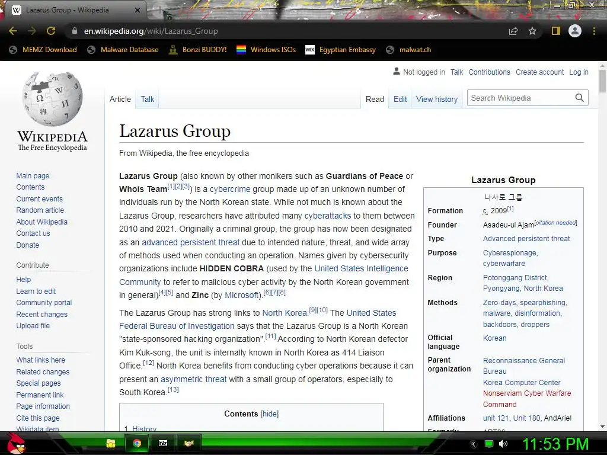Open Nonserviam Cyber Warfare Command red link
The width and height of the screenshot is (607, 455).
(527, 399)
